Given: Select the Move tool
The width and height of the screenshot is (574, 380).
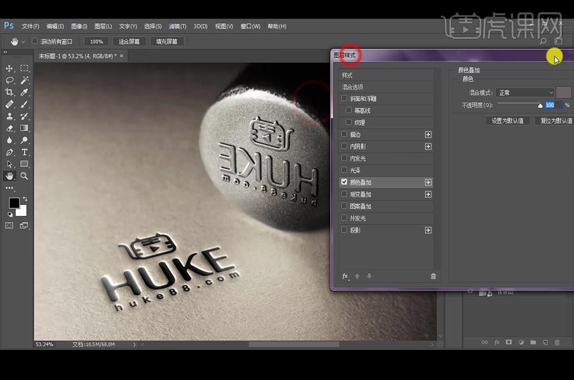Looking at the screenshot, I should point(9,68).
